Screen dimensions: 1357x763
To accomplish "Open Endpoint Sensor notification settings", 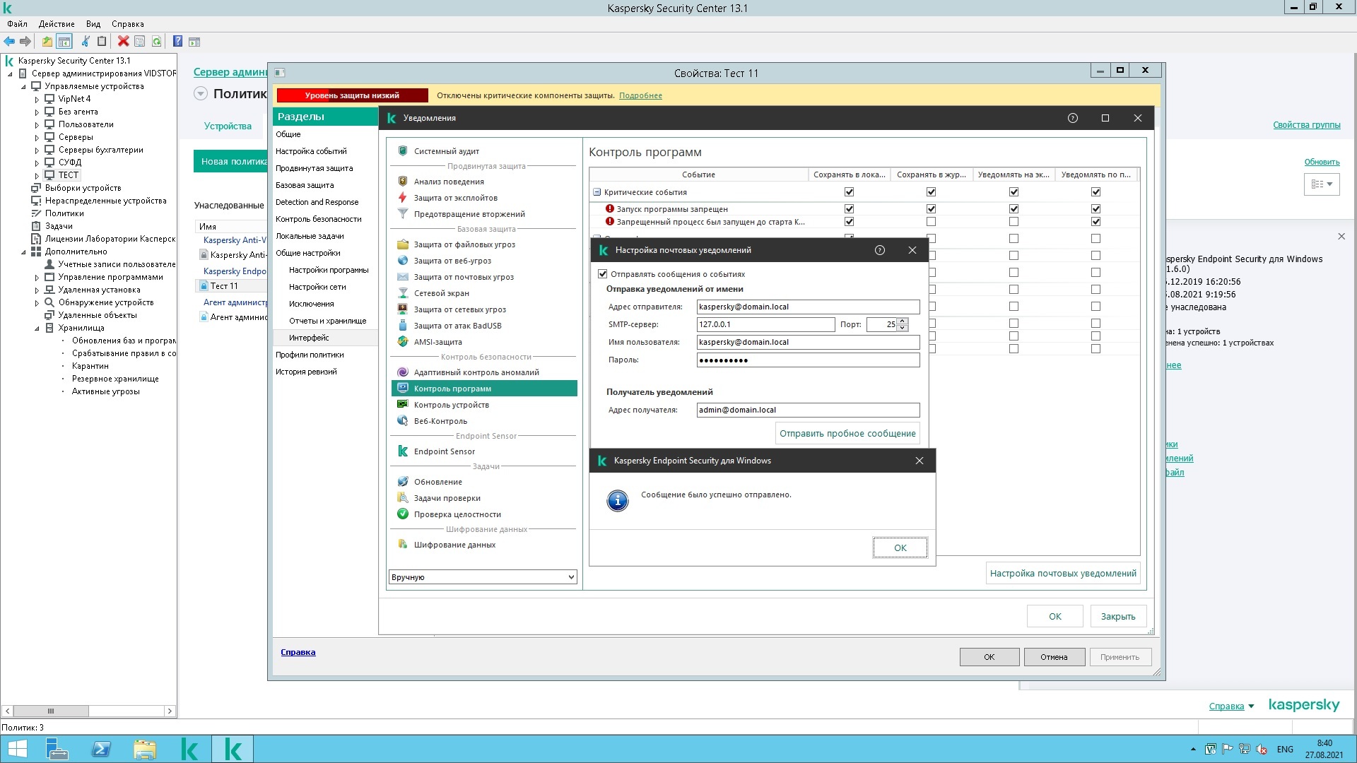I will pos(444,451).
